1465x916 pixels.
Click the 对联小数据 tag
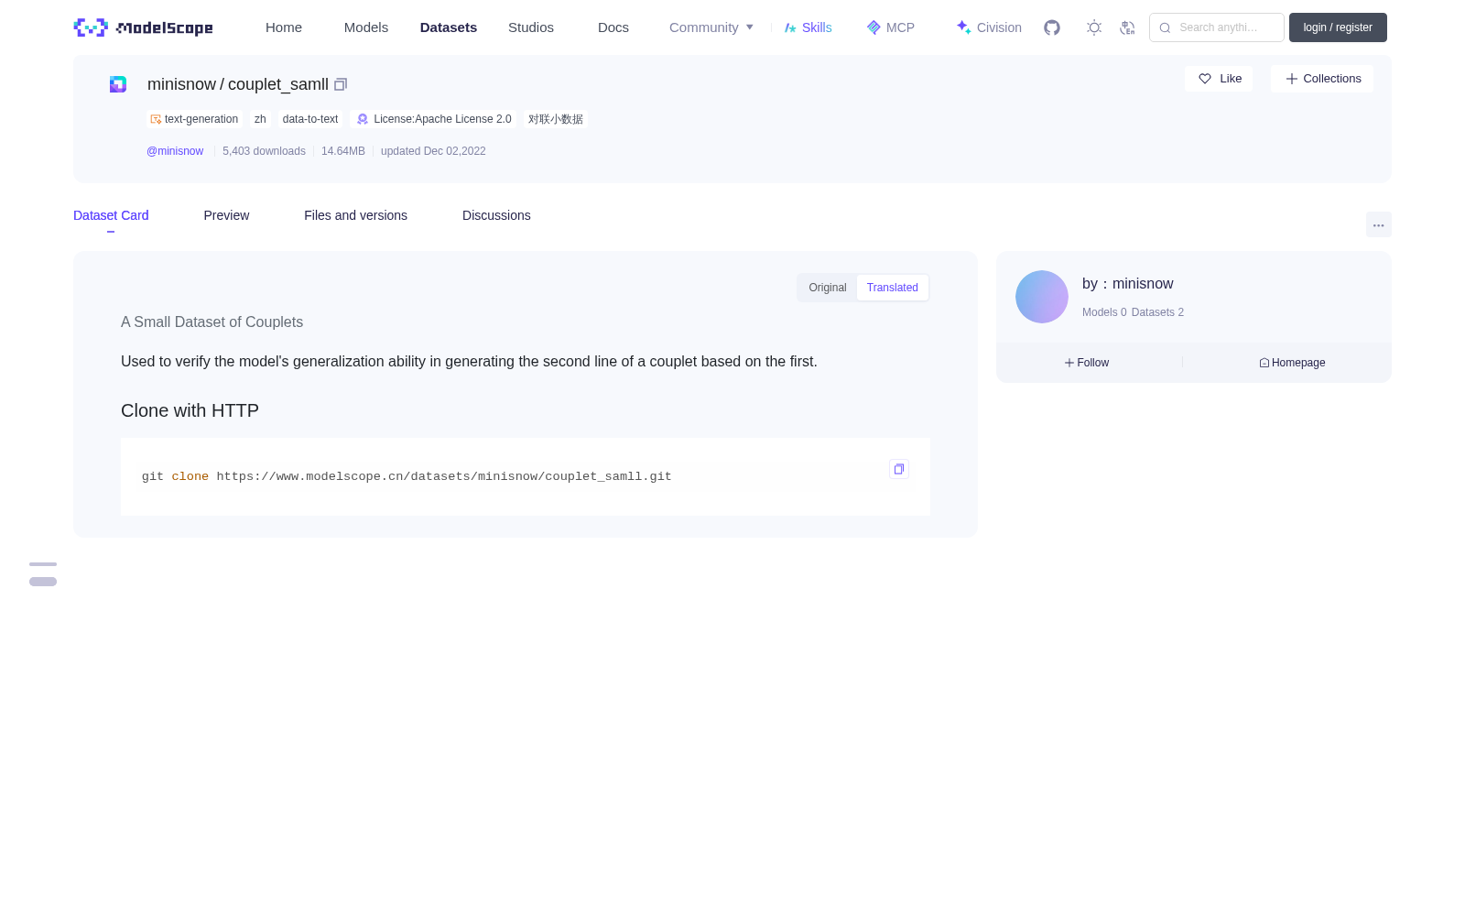(x=556, y=119)
